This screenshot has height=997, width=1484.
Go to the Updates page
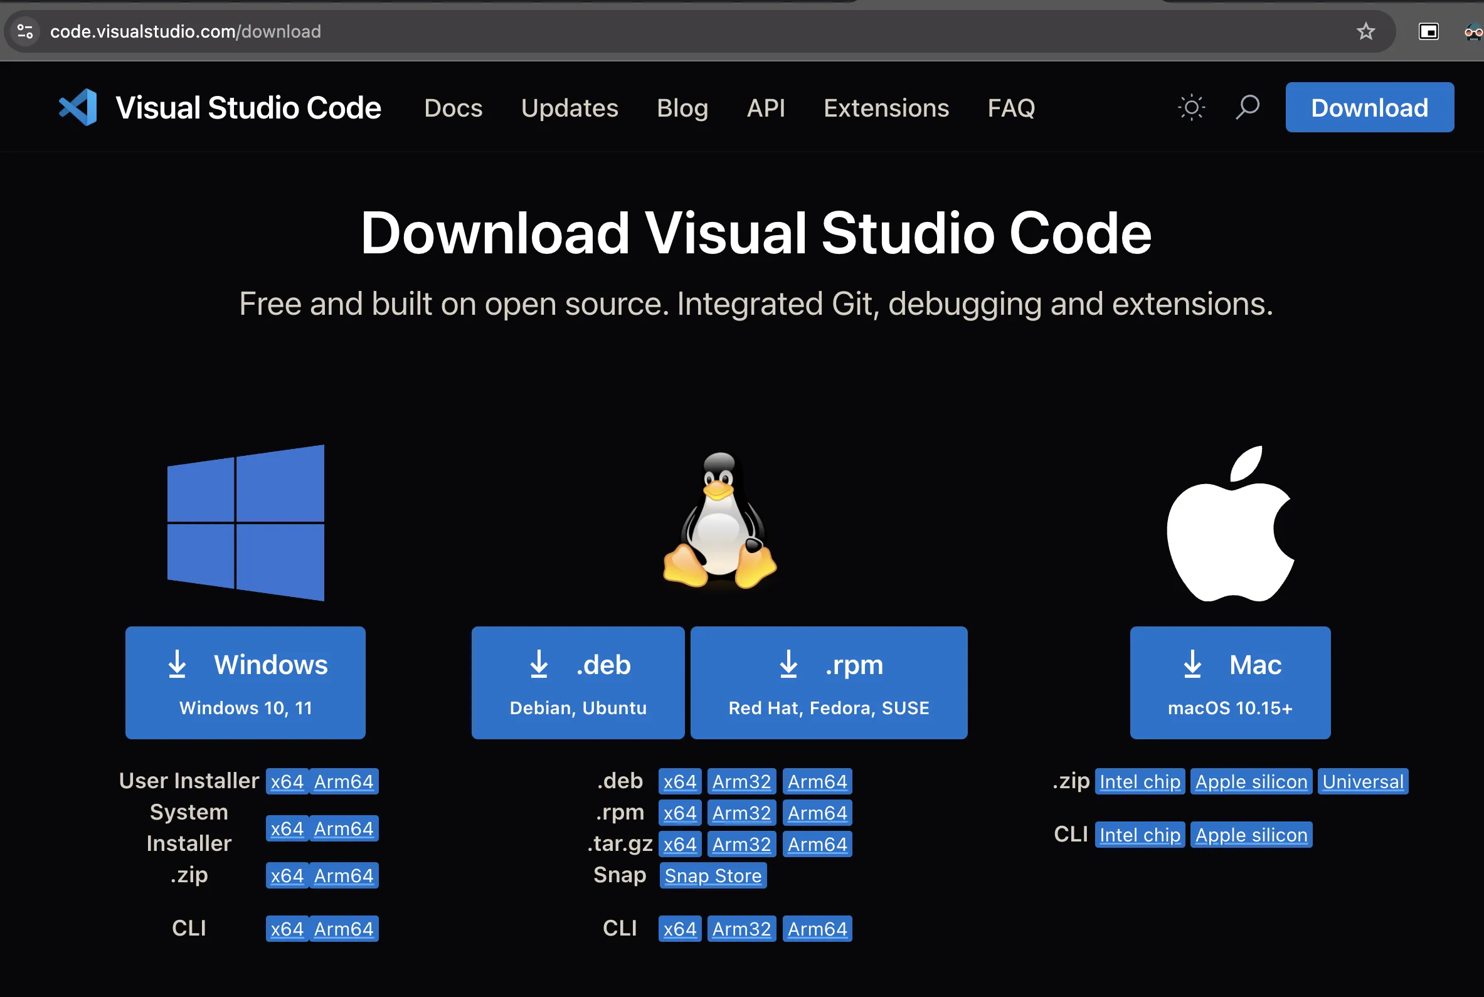(x=570, y=108)
